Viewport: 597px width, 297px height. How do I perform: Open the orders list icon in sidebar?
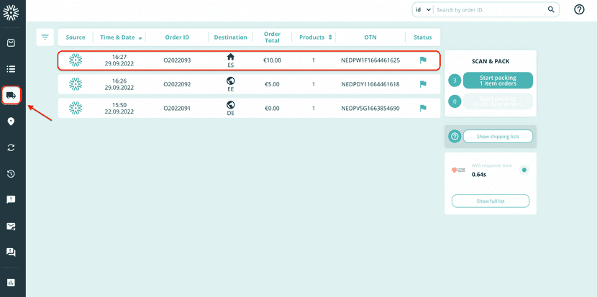pos(12,69)
